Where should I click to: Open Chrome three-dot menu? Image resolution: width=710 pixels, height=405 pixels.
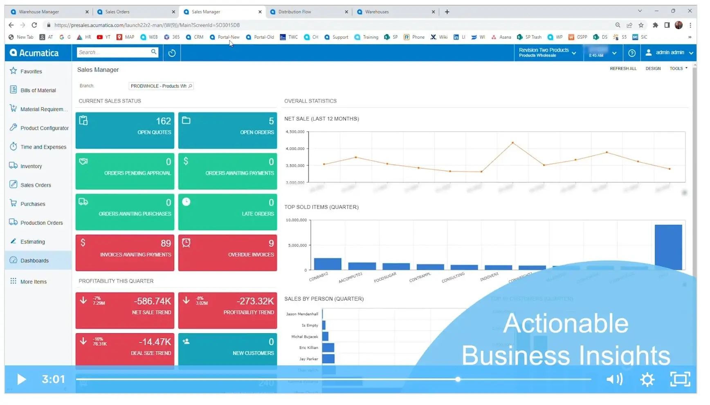[x=690, y=25]
